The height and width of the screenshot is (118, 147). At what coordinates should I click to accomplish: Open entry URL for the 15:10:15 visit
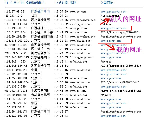(113, 70)
